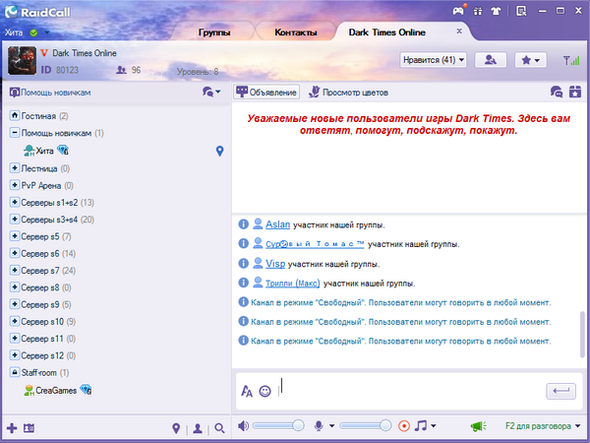Screen dimensions: 590x443
Task: Open the game center controller icon
Action: (x=458, y=11)
